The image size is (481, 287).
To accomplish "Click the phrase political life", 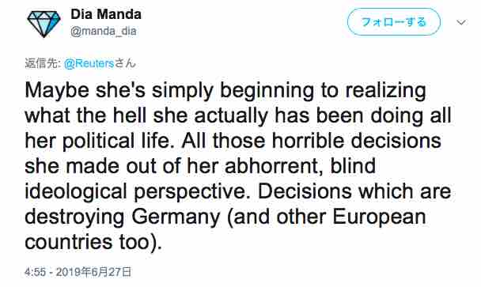I will point(119,142).
